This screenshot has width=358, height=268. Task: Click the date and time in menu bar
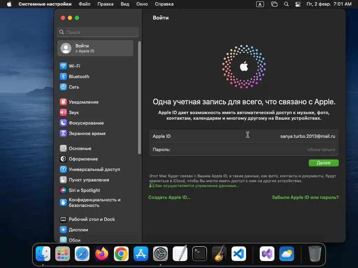point(329,4)
